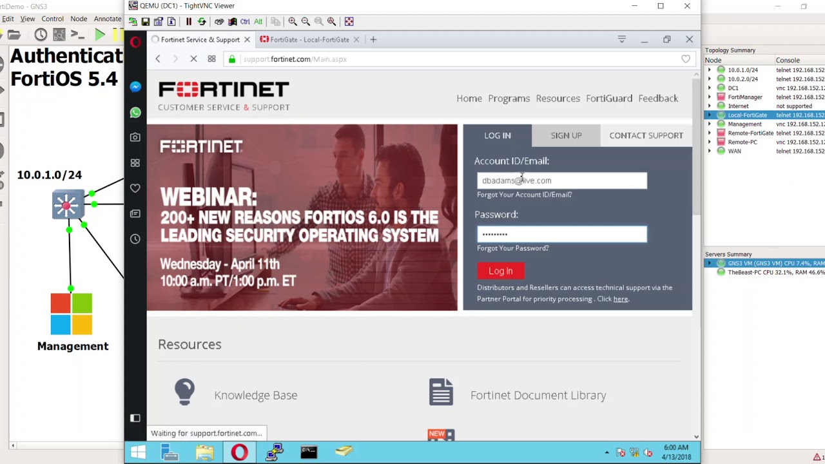Open the Programs menu
Viewport: 825px width, 464px height.
coord(509,99)
